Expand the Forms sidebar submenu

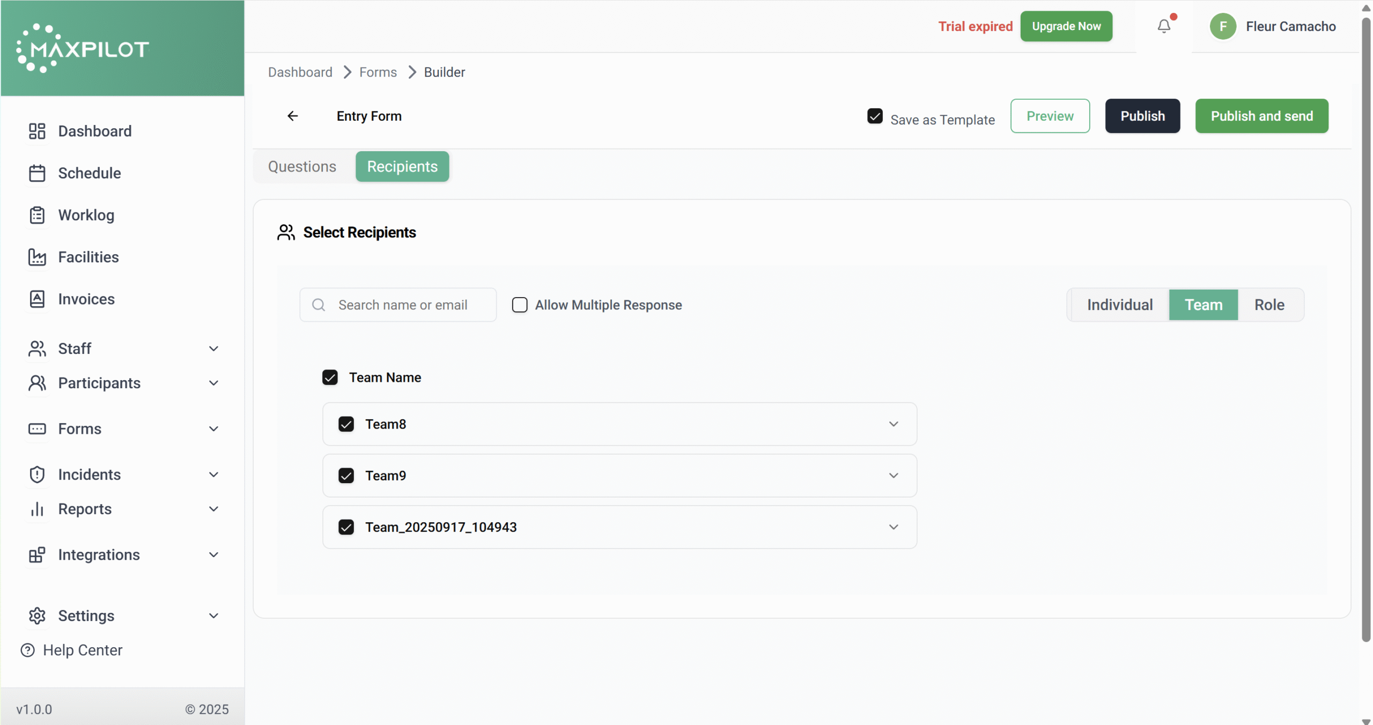pos(213,429)
